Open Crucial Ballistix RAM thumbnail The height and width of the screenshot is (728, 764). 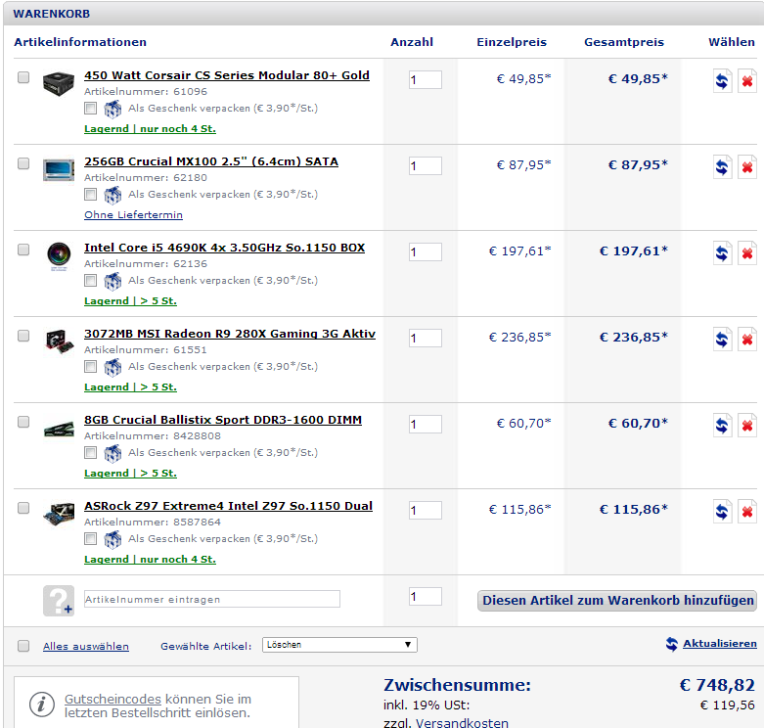59,430
